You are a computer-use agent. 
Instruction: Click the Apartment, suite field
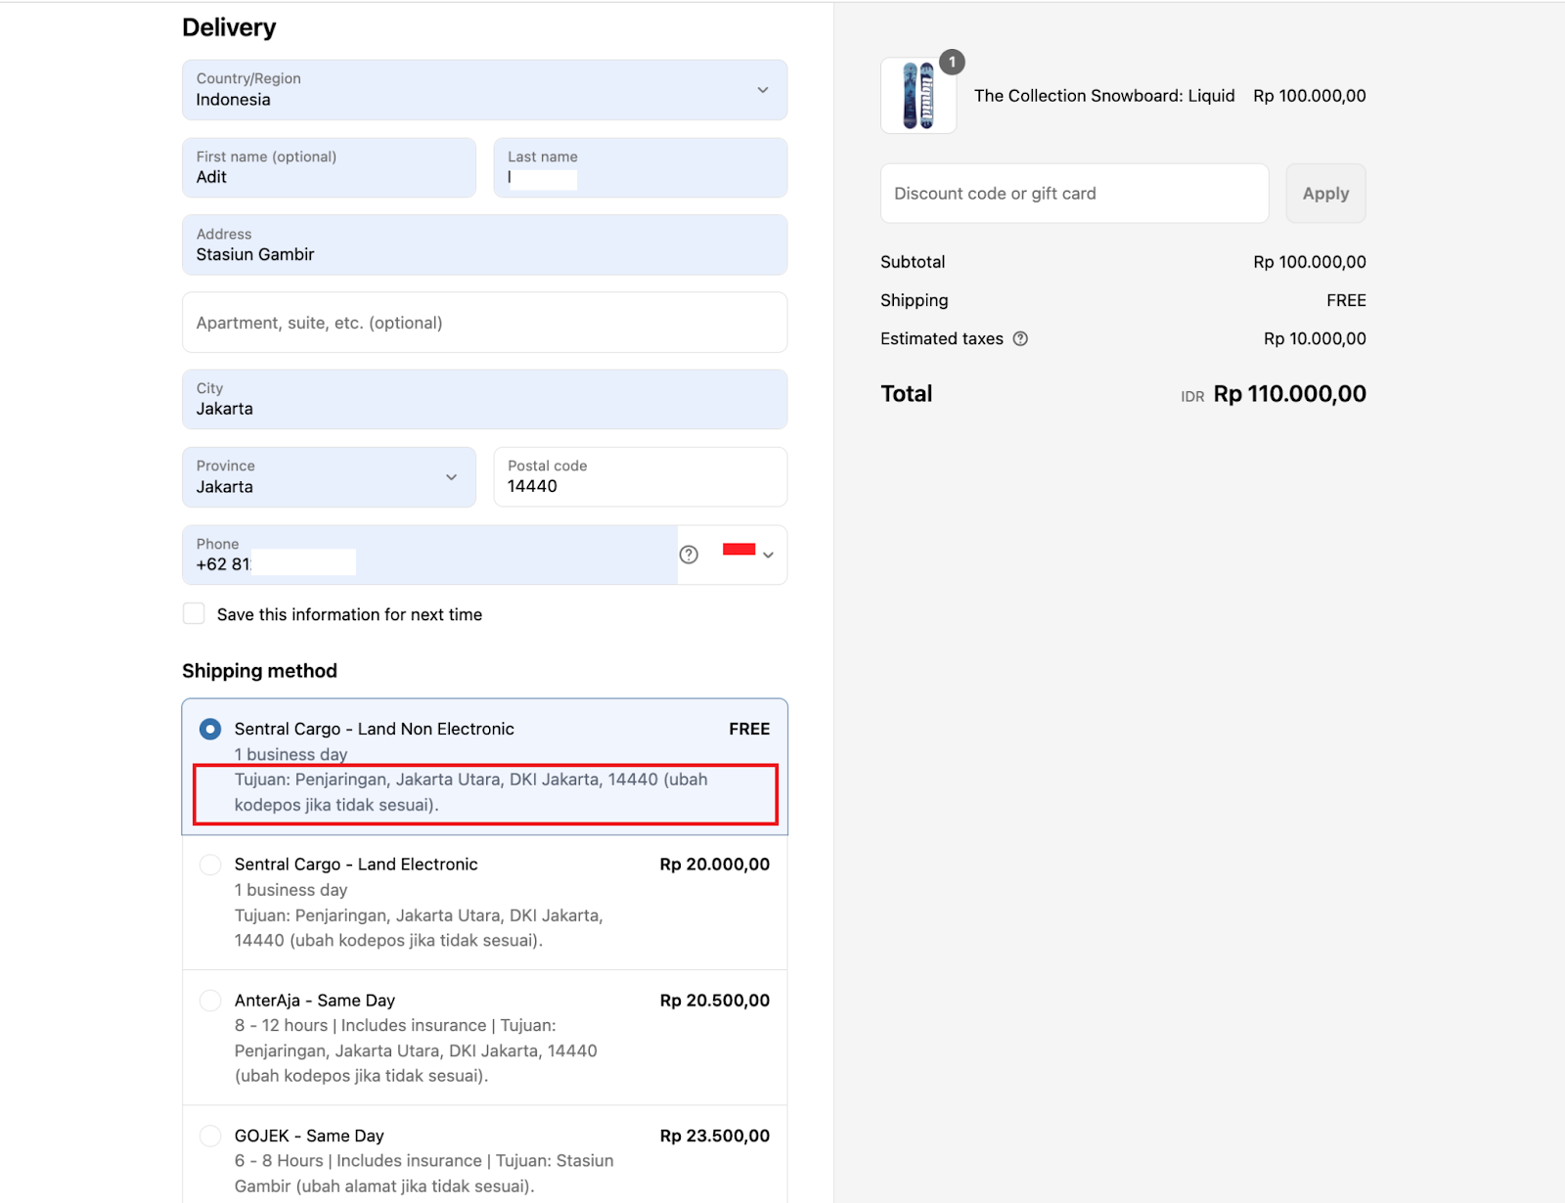484,323
